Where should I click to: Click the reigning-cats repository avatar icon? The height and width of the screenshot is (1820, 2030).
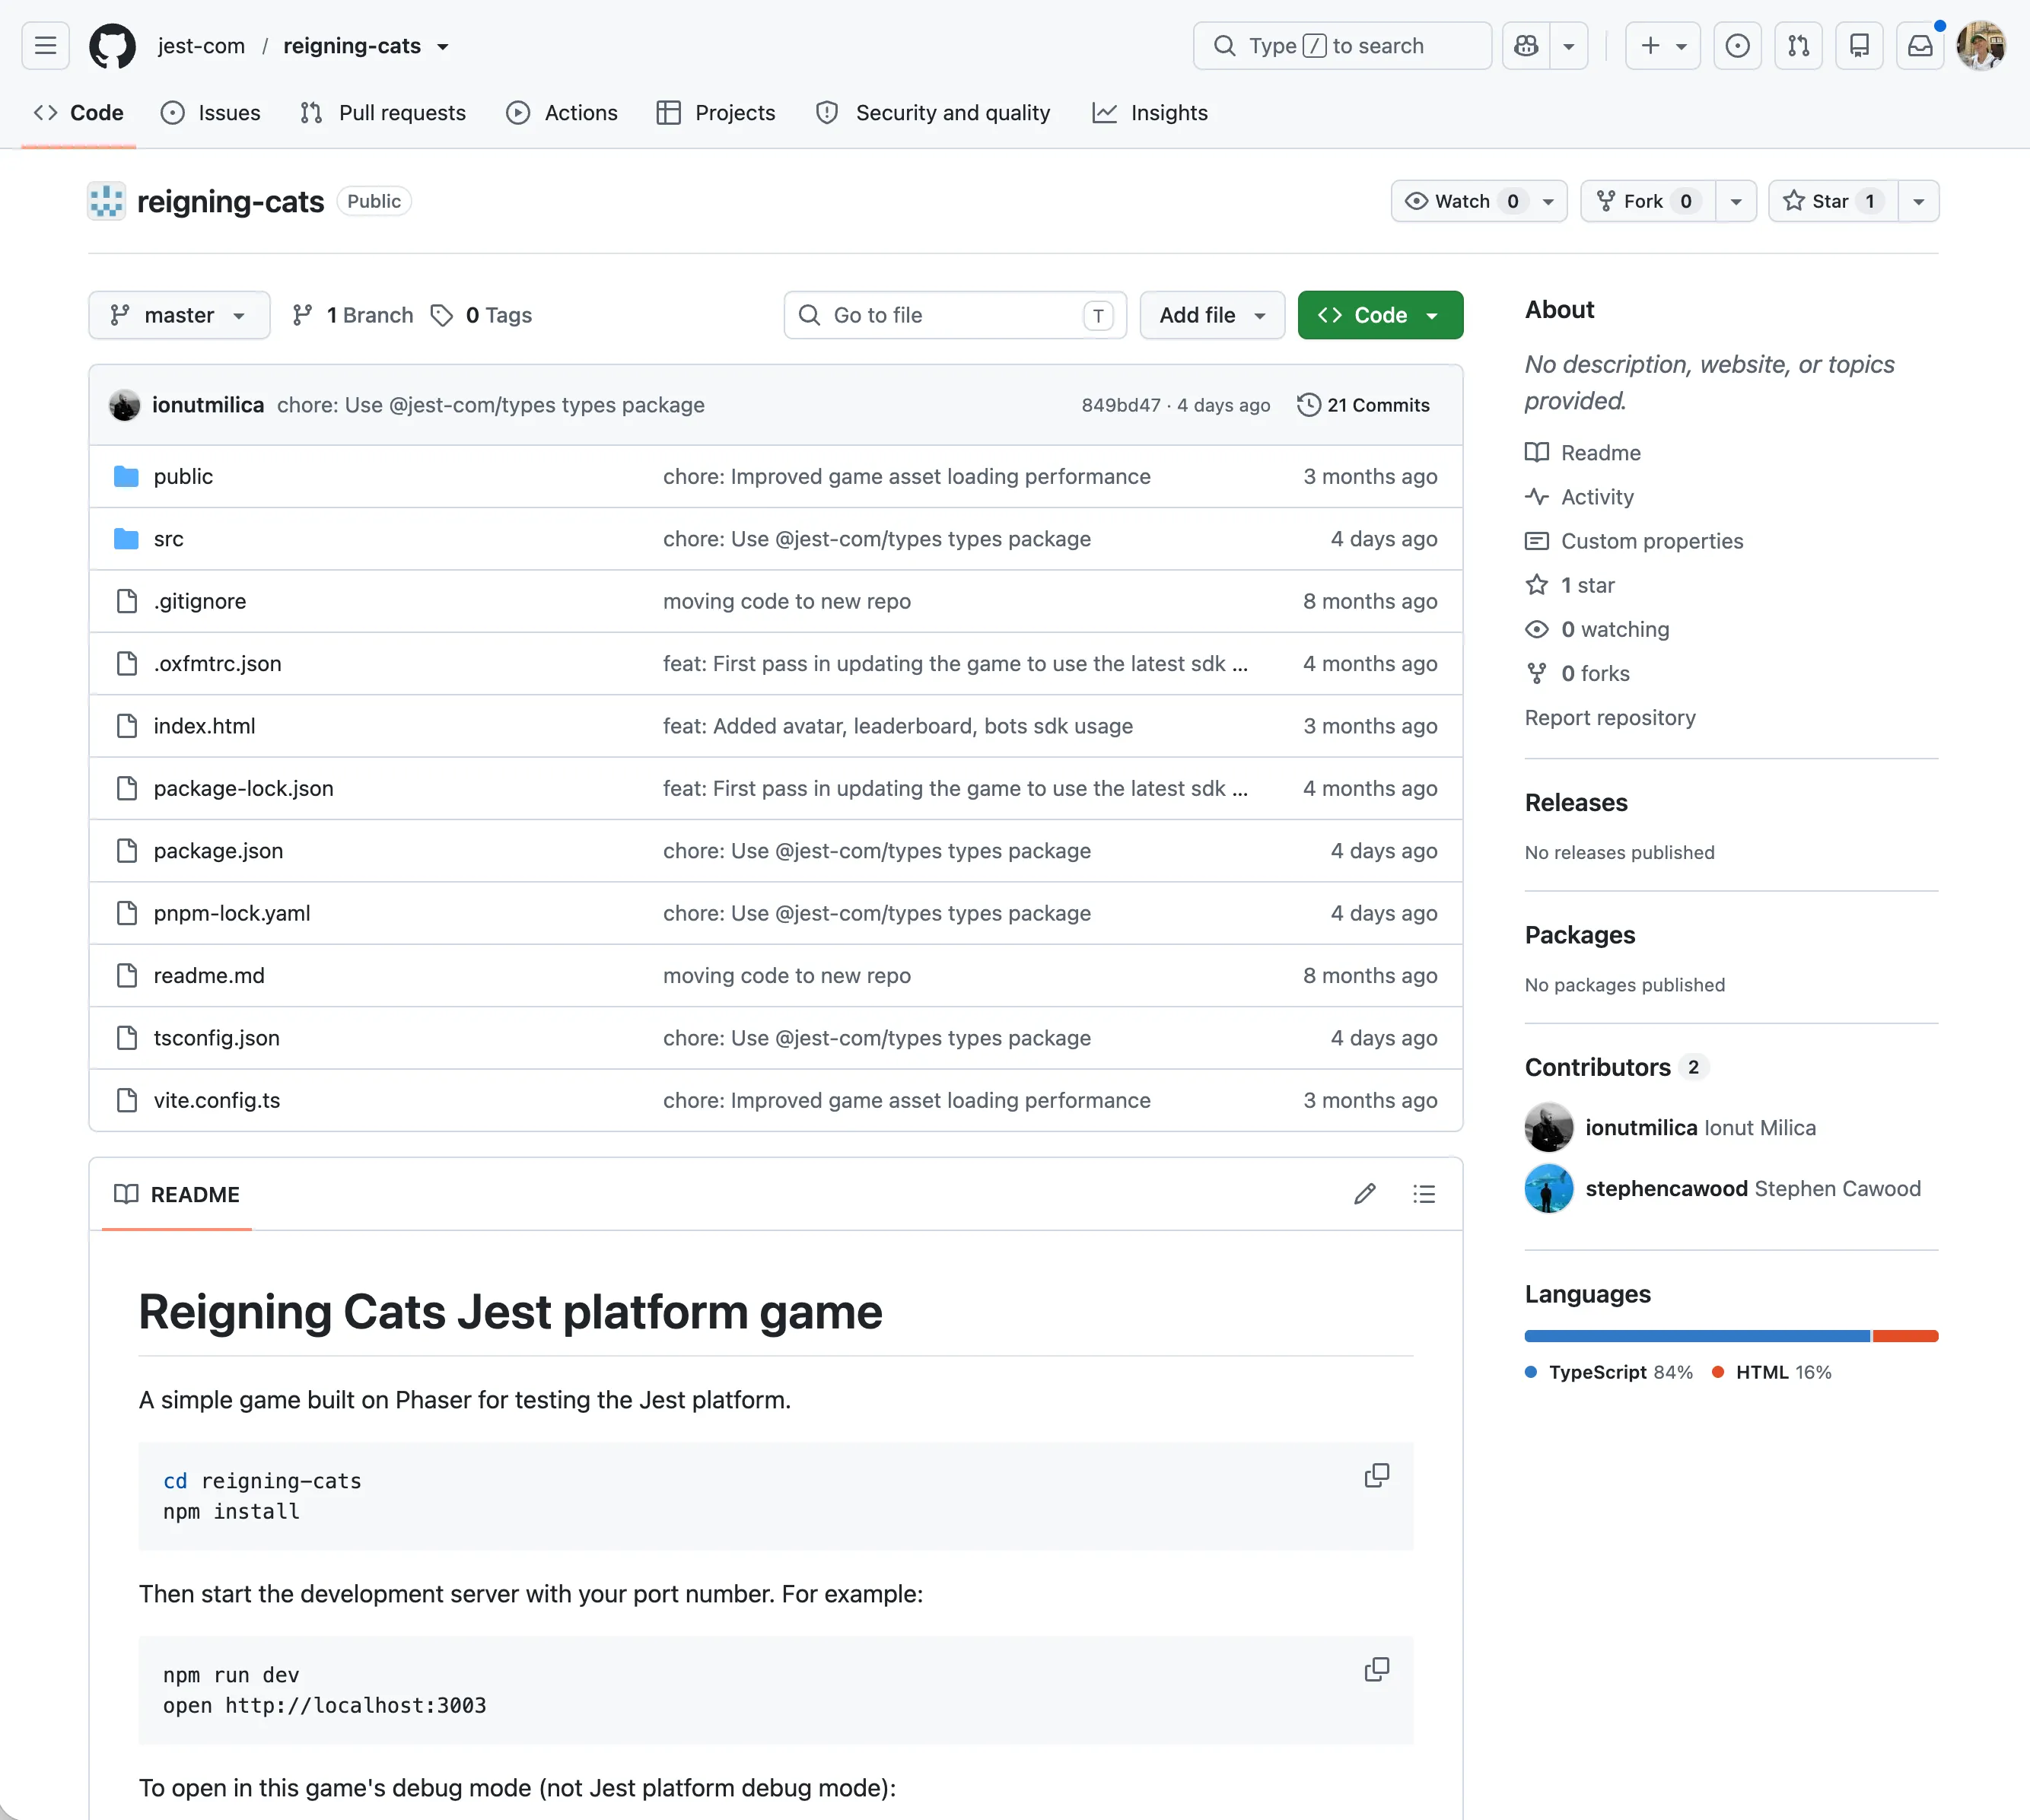point(106,201)
